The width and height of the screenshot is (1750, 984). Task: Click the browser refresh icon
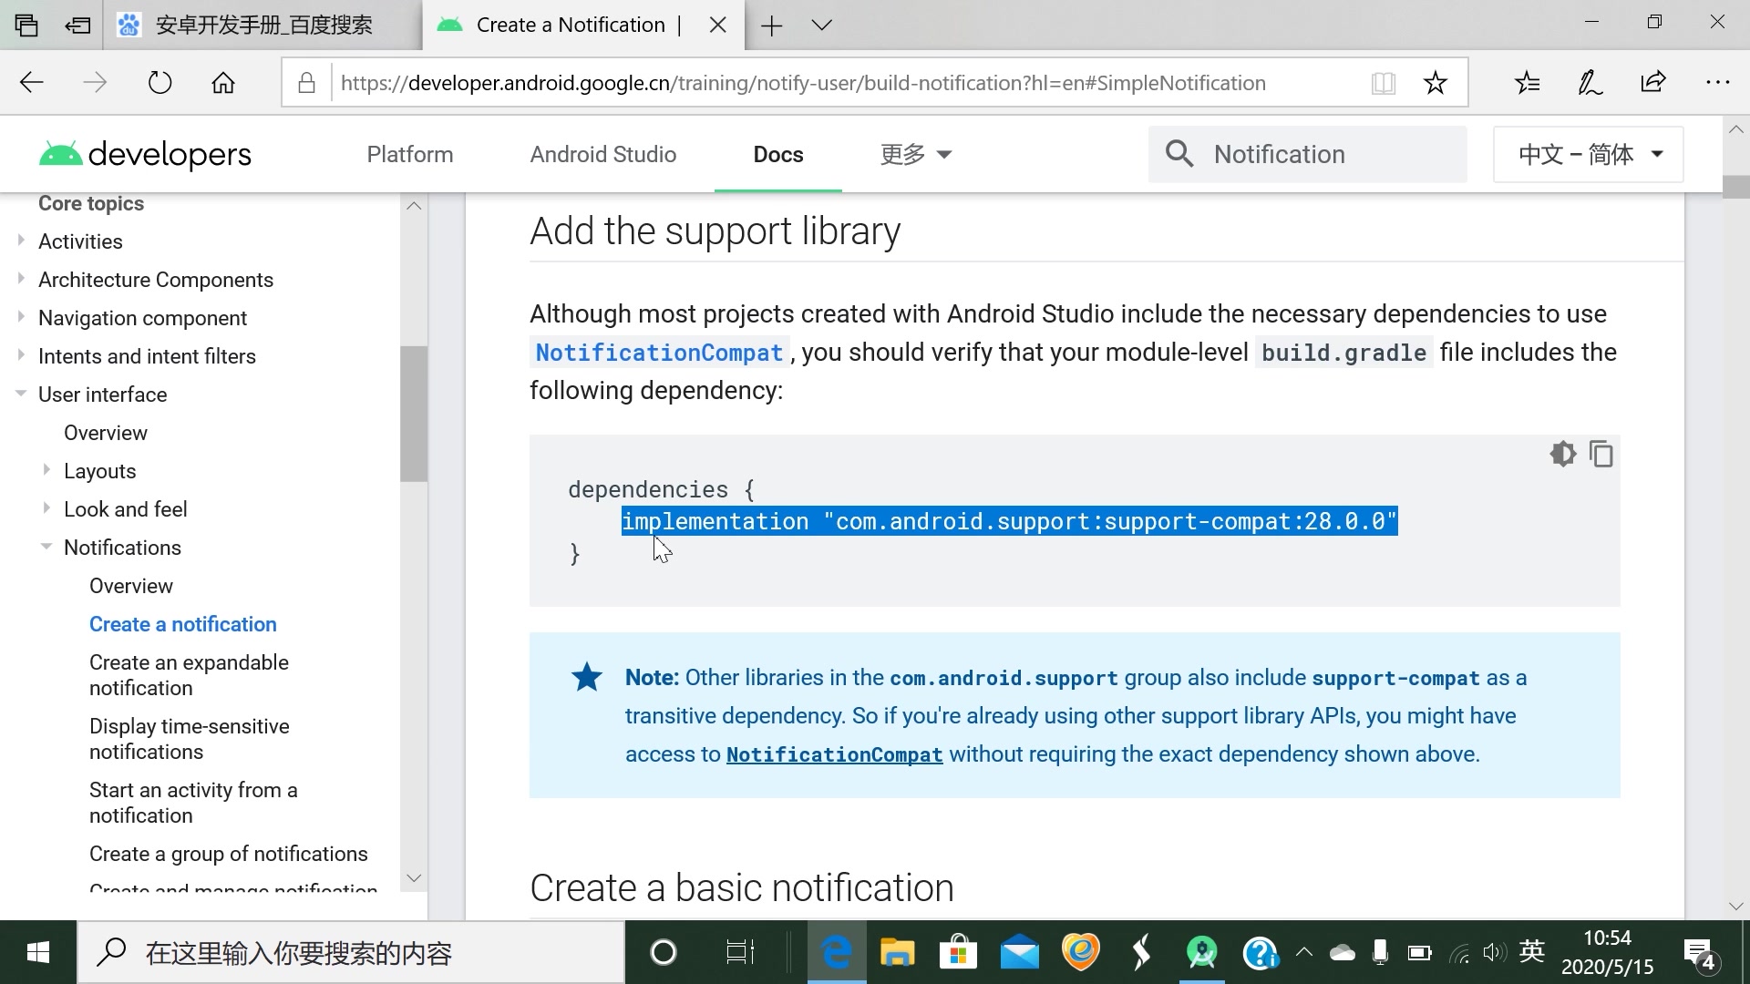[160, 81]
